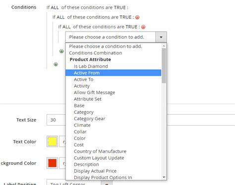Open the condition chooser dropdown arrow
The height and width of the screenshot is (185, 235).
[161, 37]
